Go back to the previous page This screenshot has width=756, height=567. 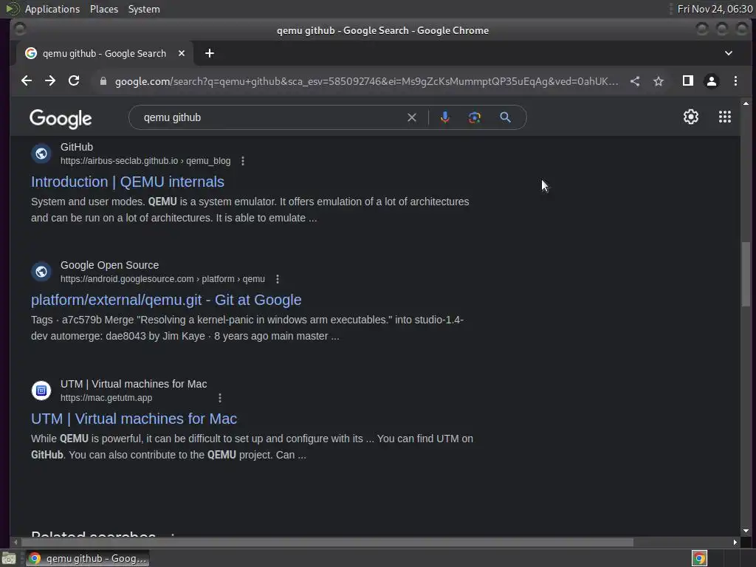[x=27, y=81]
